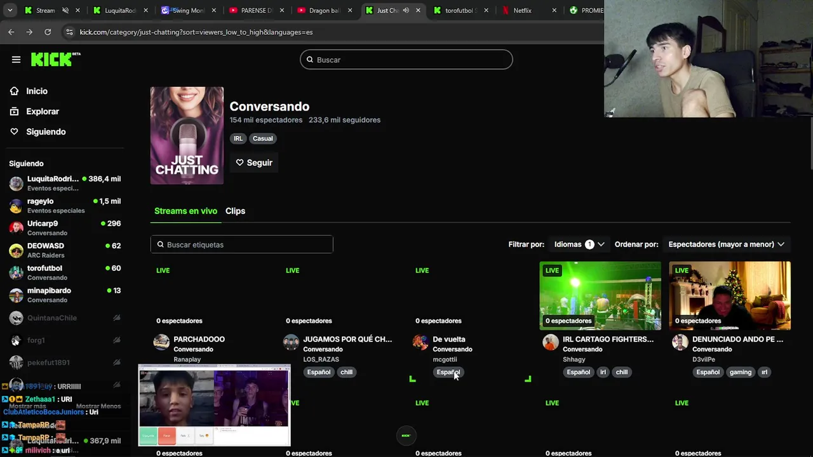Image resolution: width=813 pixels, height=457 pixels.
Task: Click Español tag under mcgottii stream
Action: 448,372
